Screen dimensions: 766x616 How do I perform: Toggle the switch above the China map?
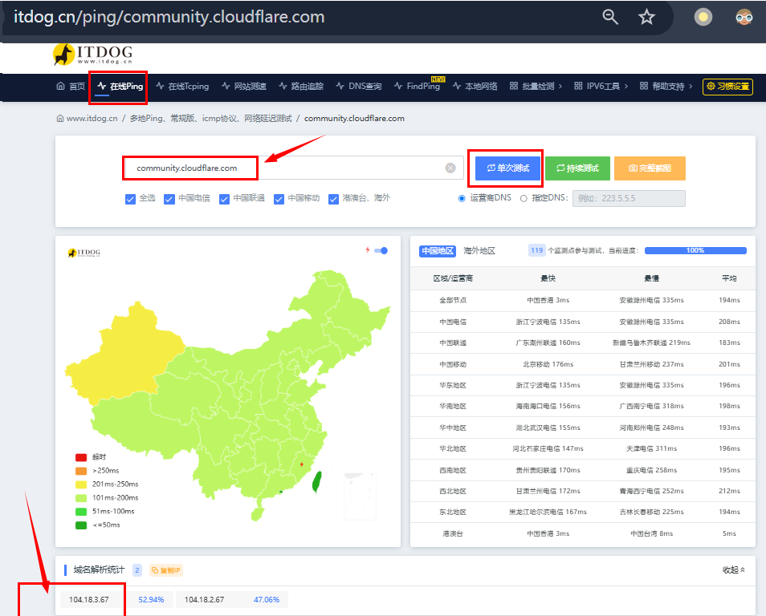[x=381, y=250]
